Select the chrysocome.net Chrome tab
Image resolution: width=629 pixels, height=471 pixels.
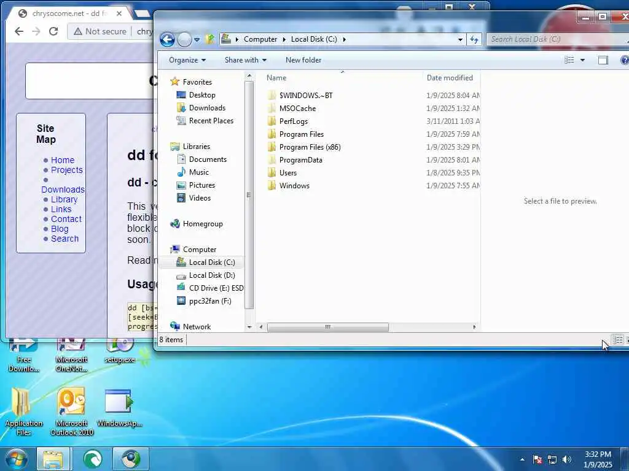69,13
